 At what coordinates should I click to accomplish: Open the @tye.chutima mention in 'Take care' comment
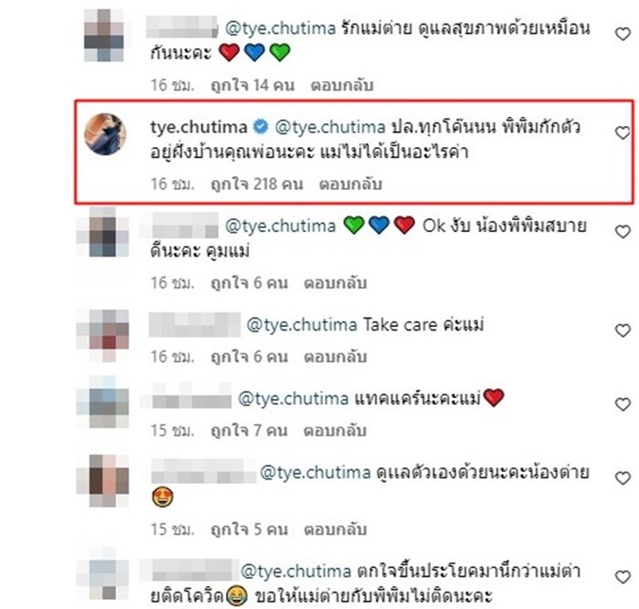(301, 325)
